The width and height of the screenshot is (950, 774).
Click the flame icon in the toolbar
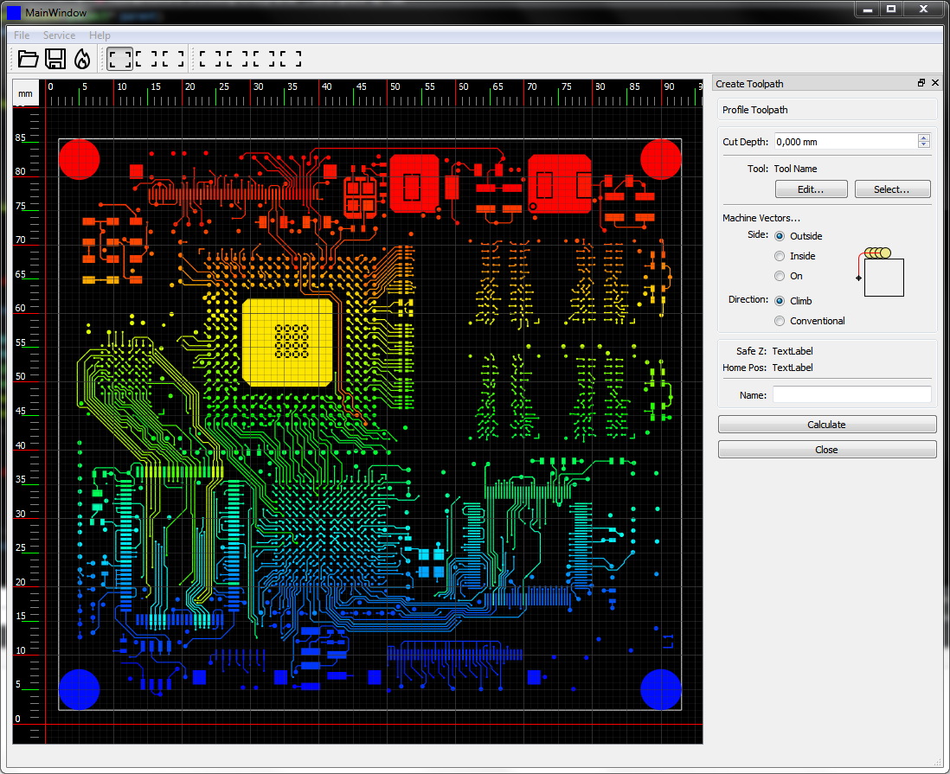pos(82,59)
